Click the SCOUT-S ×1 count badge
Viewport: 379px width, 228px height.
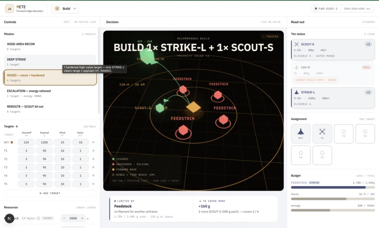coord(368,45)
